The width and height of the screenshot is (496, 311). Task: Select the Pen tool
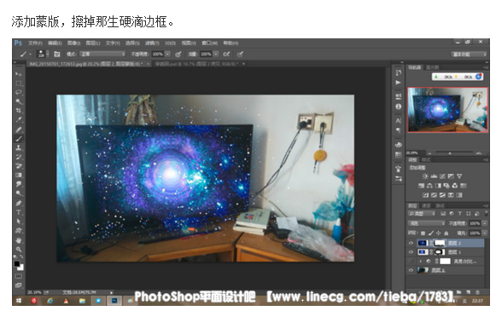[19, 203]
